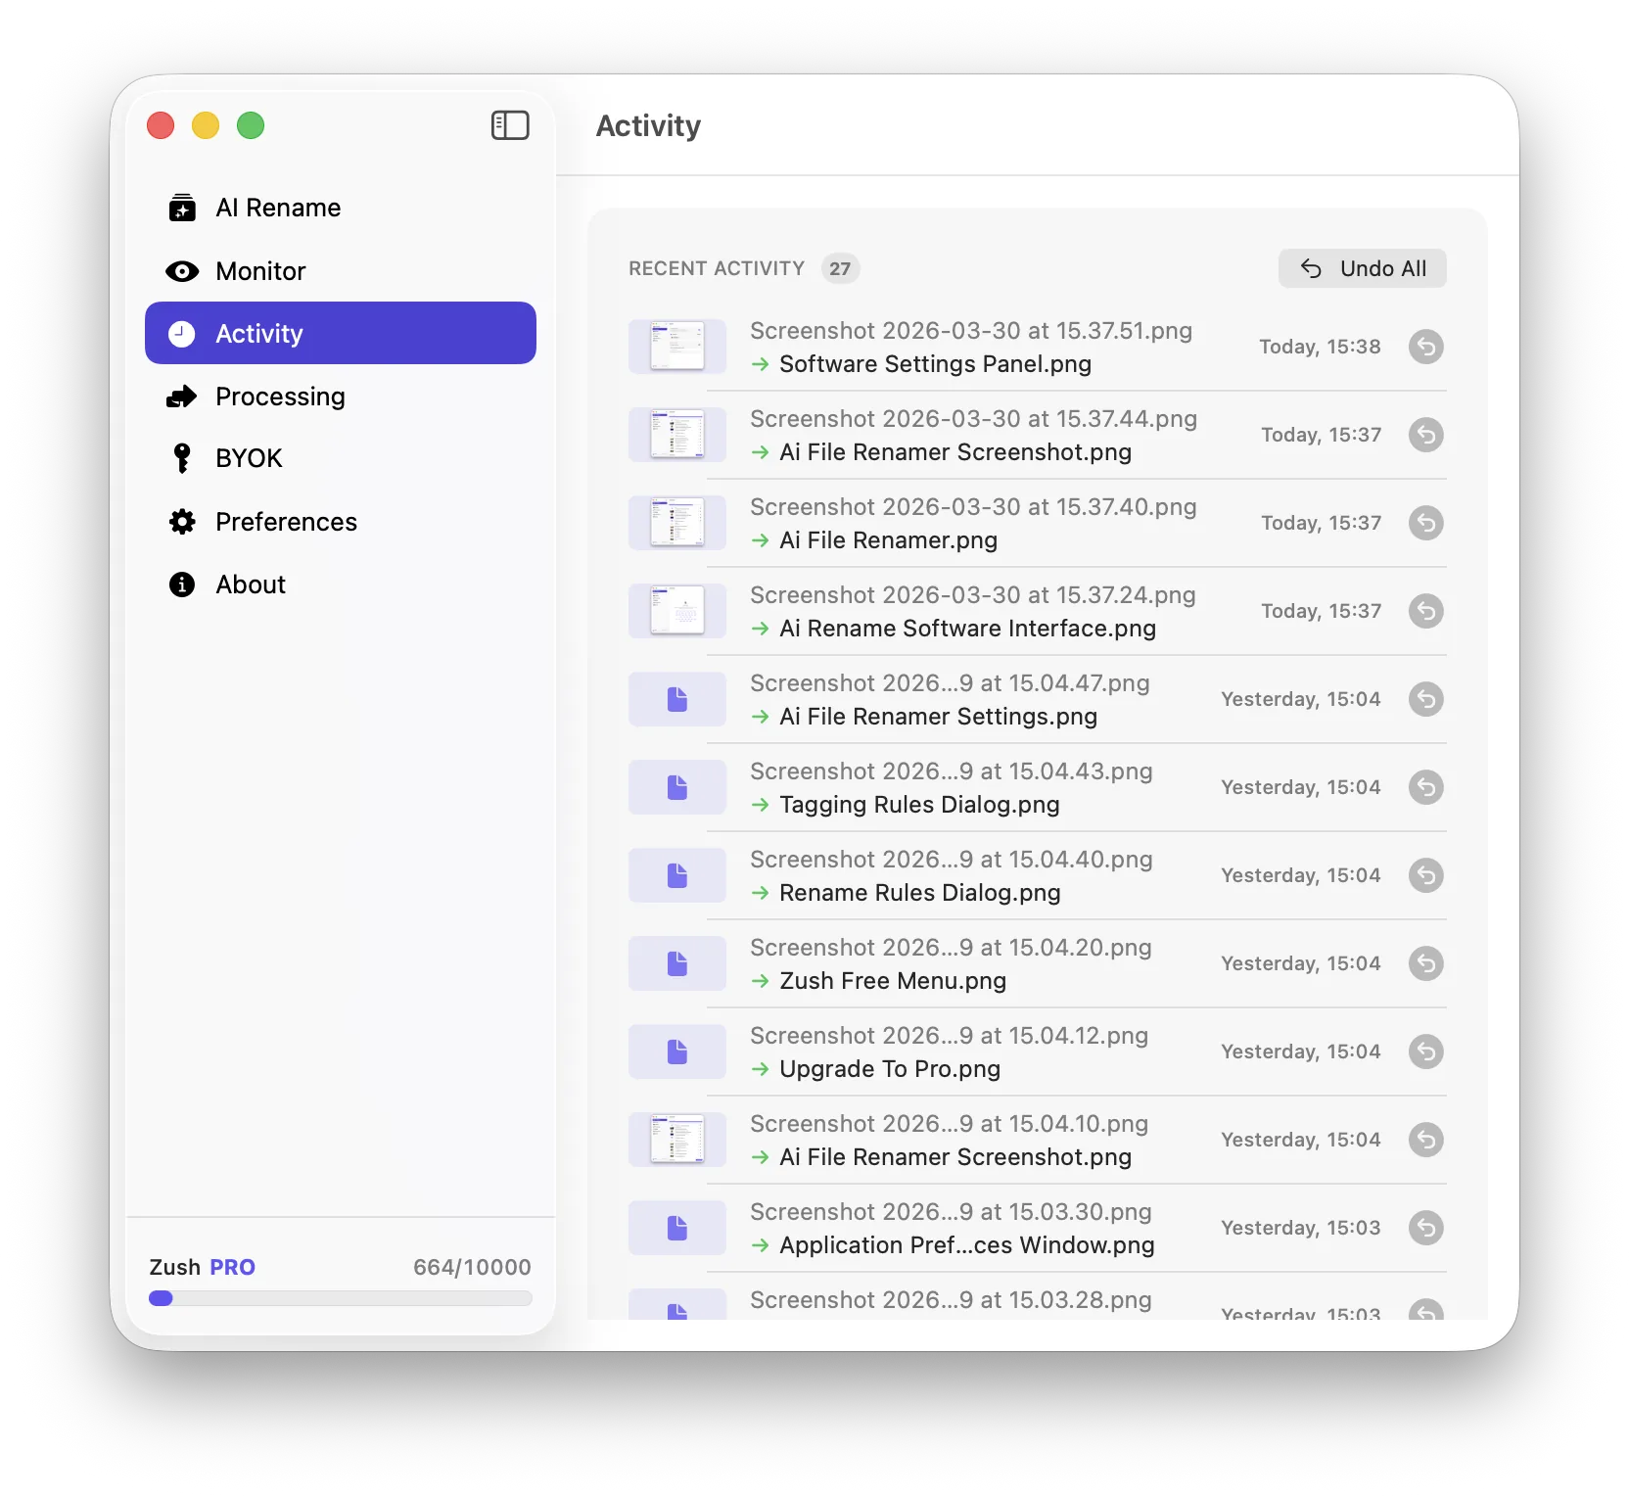Undo rename of Rename Rules Dialog.png

1425,875
